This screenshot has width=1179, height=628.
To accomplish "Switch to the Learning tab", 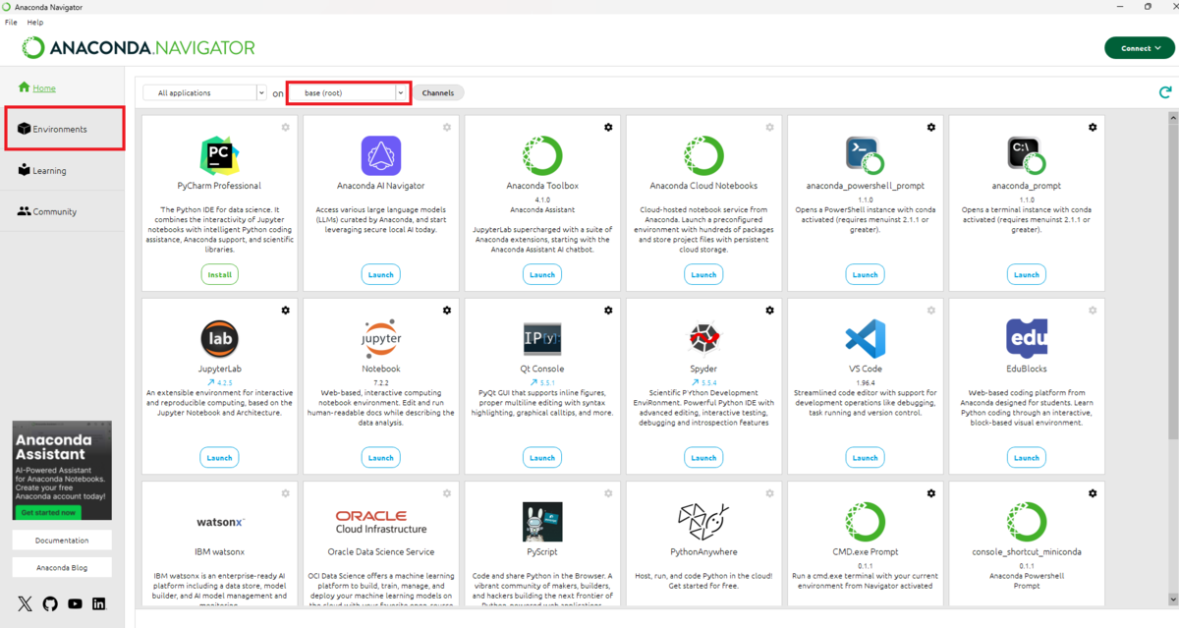I will pos(62,170).
